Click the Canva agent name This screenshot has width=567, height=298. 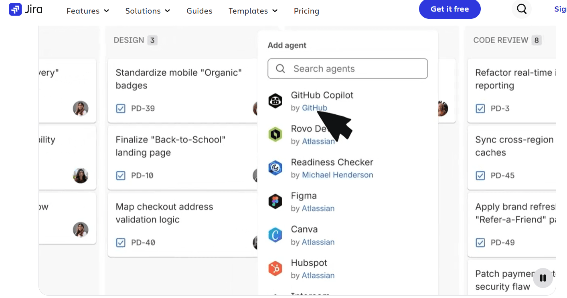point(304,230)
